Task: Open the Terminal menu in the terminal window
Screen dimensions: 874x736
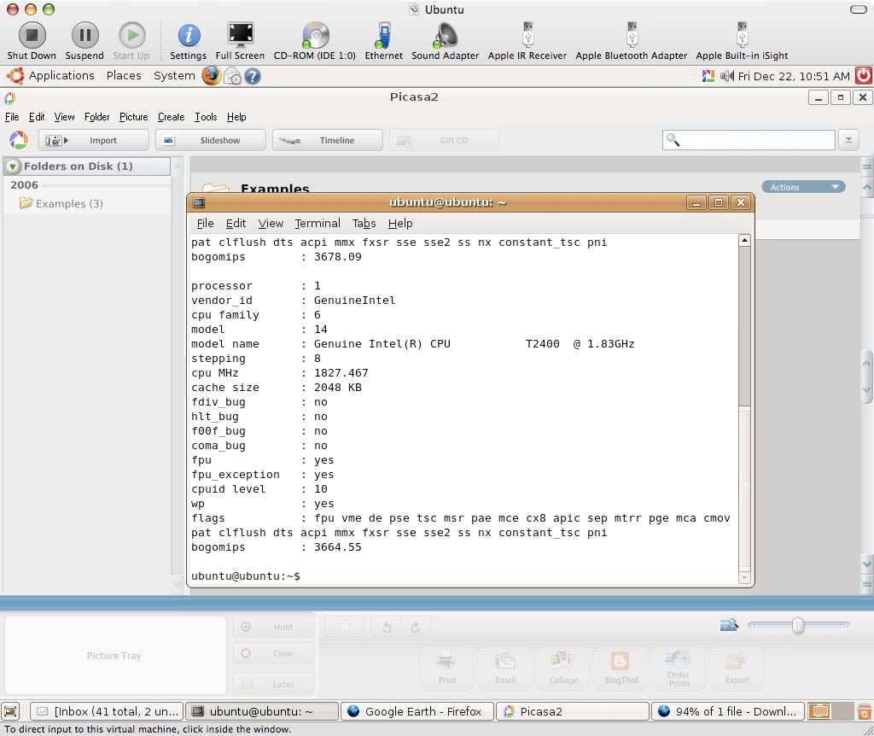Action: point(318,223)
